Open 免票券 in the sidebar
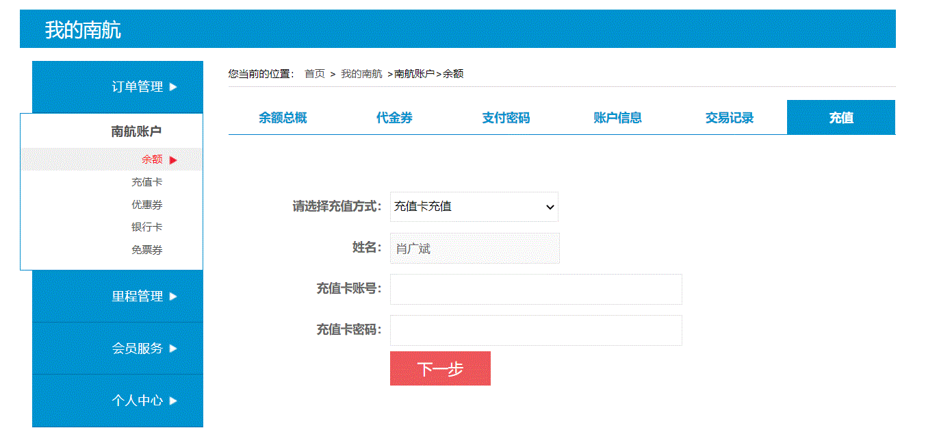 pyautogui.click(x=147, y=250)
